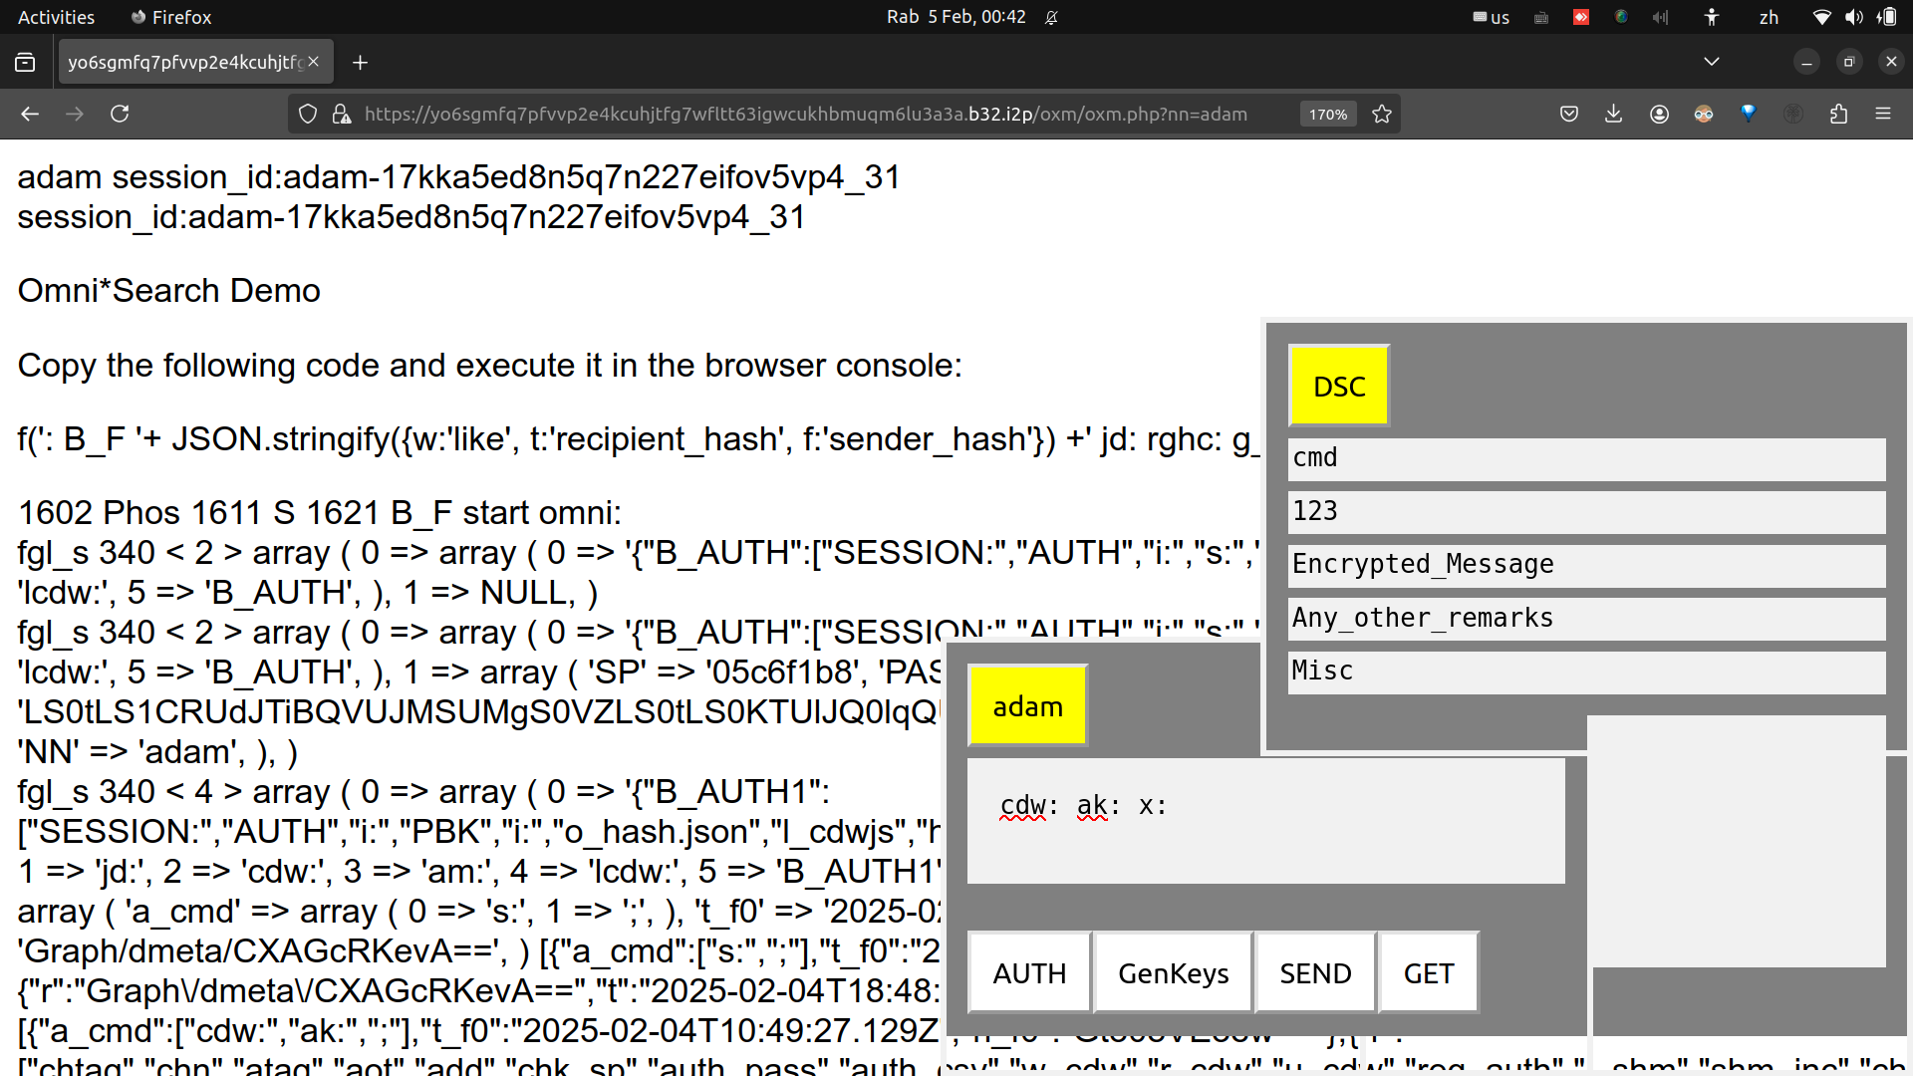The image size is (1913, 1076).
Task: Open the 170% zoom level indicator
Action: point(1327,114)
